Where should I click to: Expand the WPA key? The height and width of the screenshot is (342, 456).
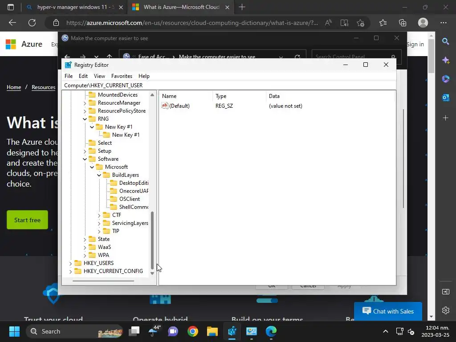click(85, 255)
